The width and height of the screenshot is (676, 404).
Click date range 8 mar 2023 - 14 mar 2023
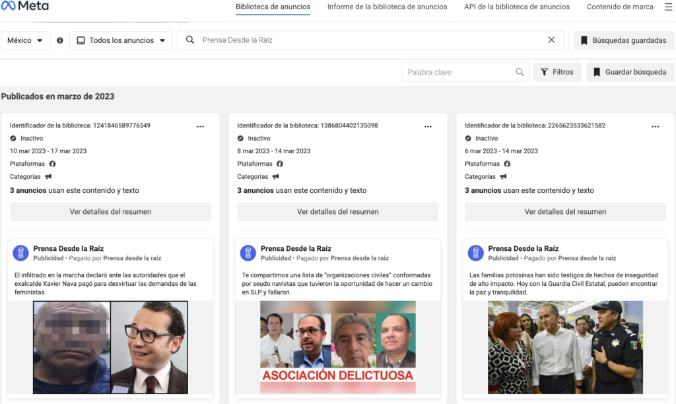[274, 151]
